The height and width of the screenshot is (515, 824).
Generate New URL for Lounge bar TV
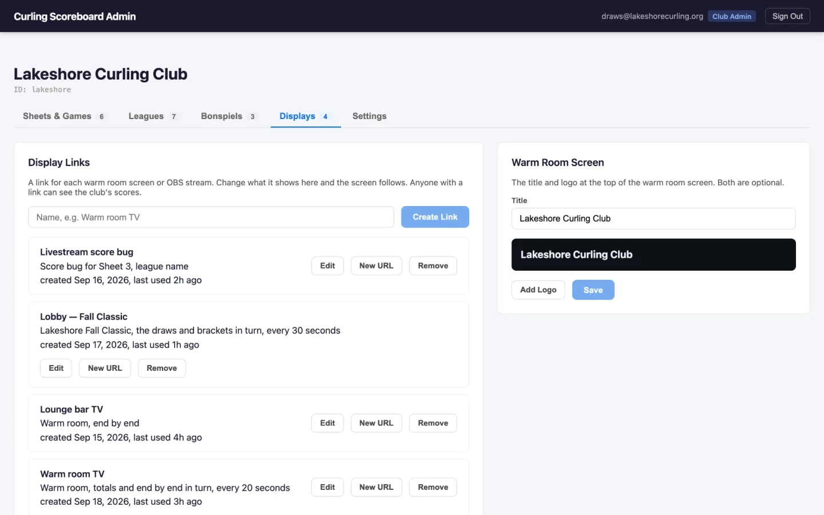(x=377, y=423)
